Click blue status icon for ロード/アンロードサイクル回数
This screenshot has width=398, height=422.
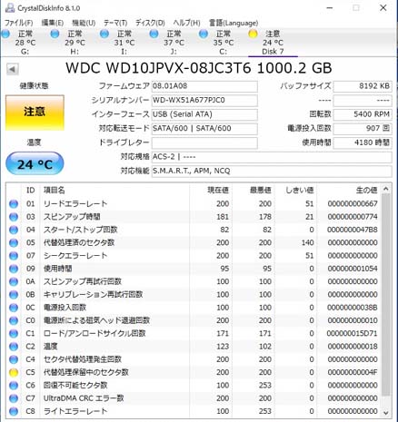point(14,334)
